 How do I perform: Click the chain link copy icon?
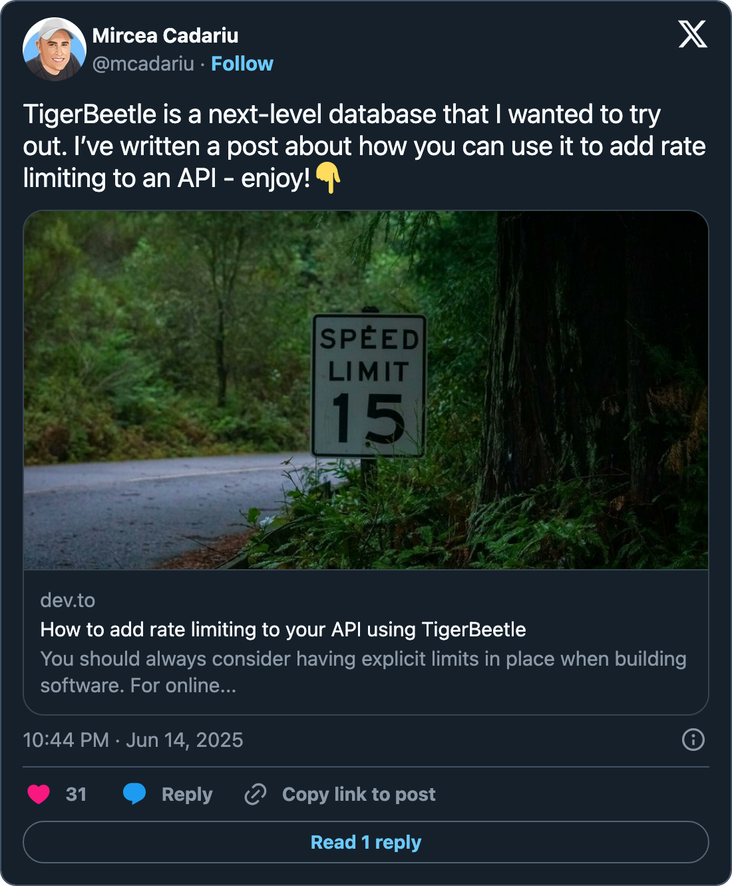(256, 794)
